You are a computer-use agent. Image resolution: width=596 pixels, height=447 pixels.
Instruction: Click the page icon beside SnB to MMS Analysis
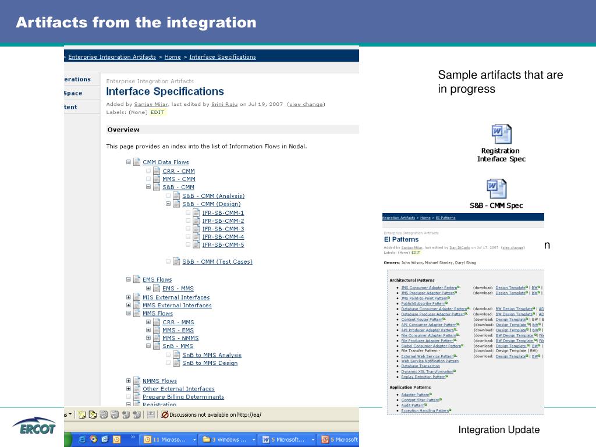point(176,354)
